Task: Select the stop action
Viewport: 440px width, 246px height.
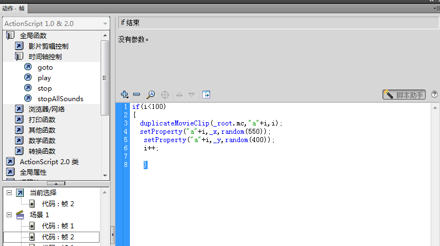Action: pos(45,88)
